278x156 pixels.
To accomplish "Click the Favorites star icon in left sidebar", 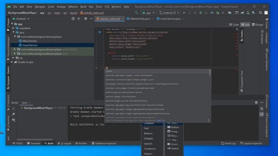I will pos(8,130).
